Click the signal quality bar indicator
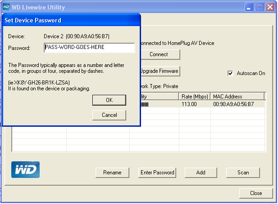Screen dimensions: 278x204 coord(145,105)
